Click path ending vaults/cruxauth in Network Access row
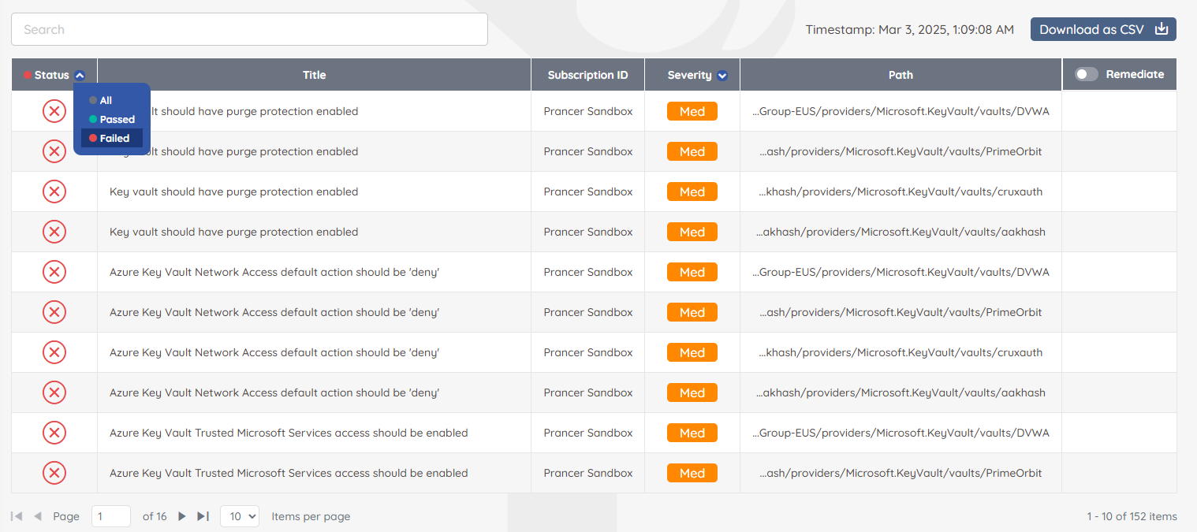Screen dimensions: 1197x532 [901, 352]
